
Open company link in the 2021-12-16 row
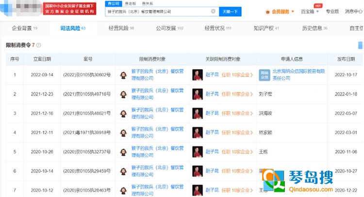[x=157, y=113]
